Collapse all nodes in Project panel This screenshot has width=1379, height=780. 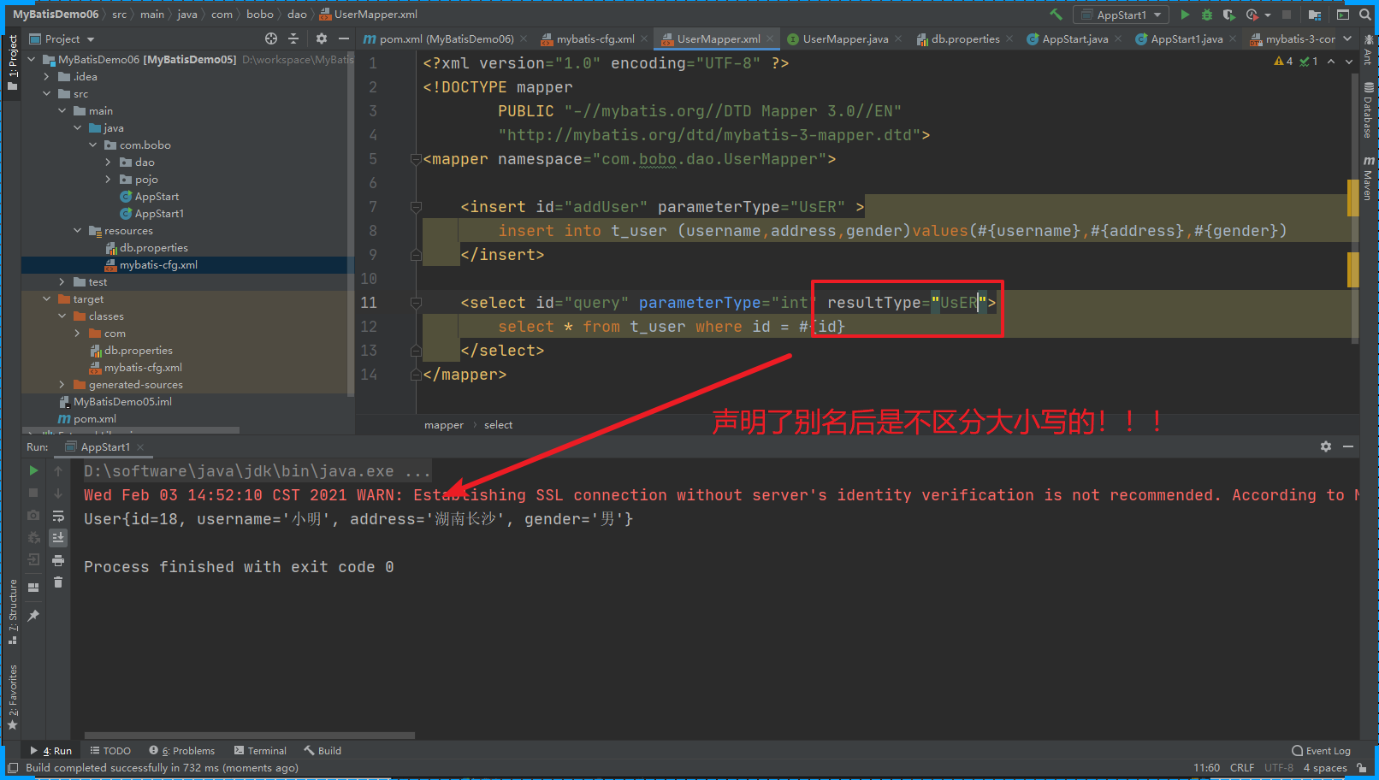click(x=293, y=38)
